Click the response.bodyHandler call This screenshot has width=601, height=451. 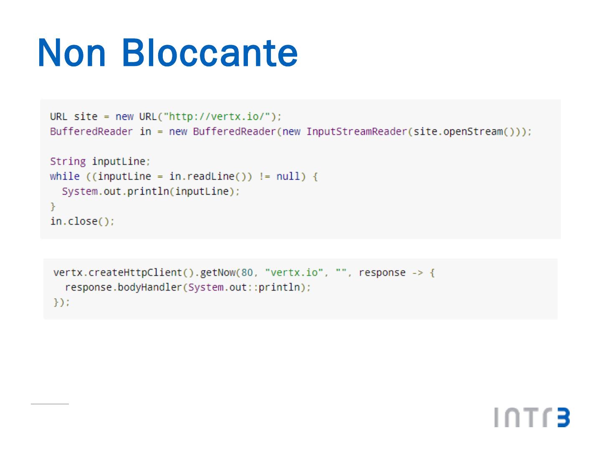coord(123,288)
